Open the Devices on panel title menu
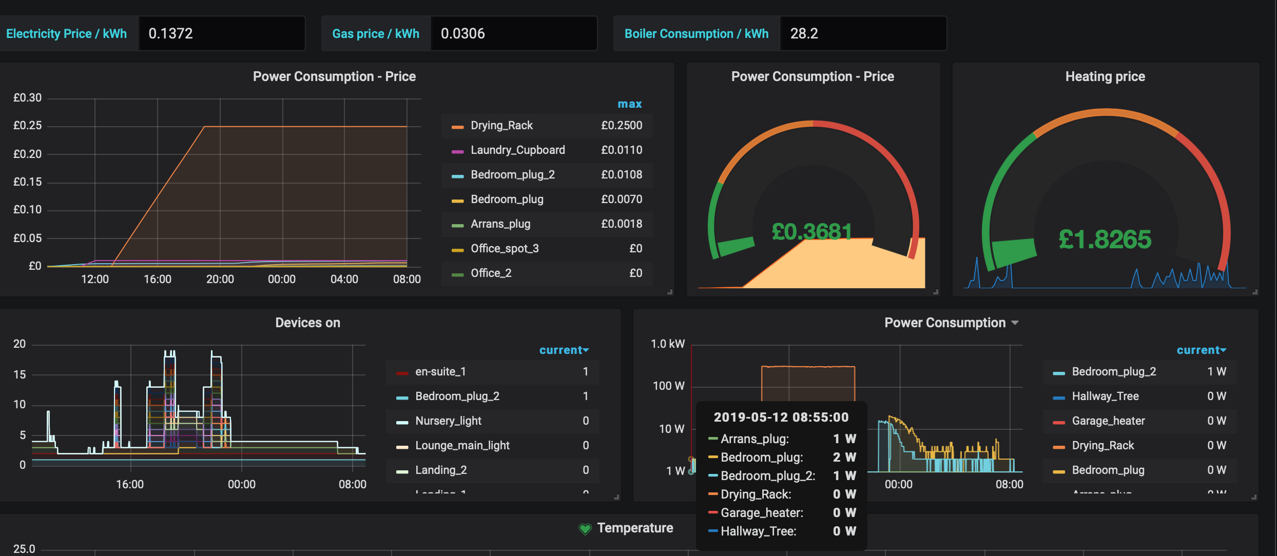 click(307, 323)
